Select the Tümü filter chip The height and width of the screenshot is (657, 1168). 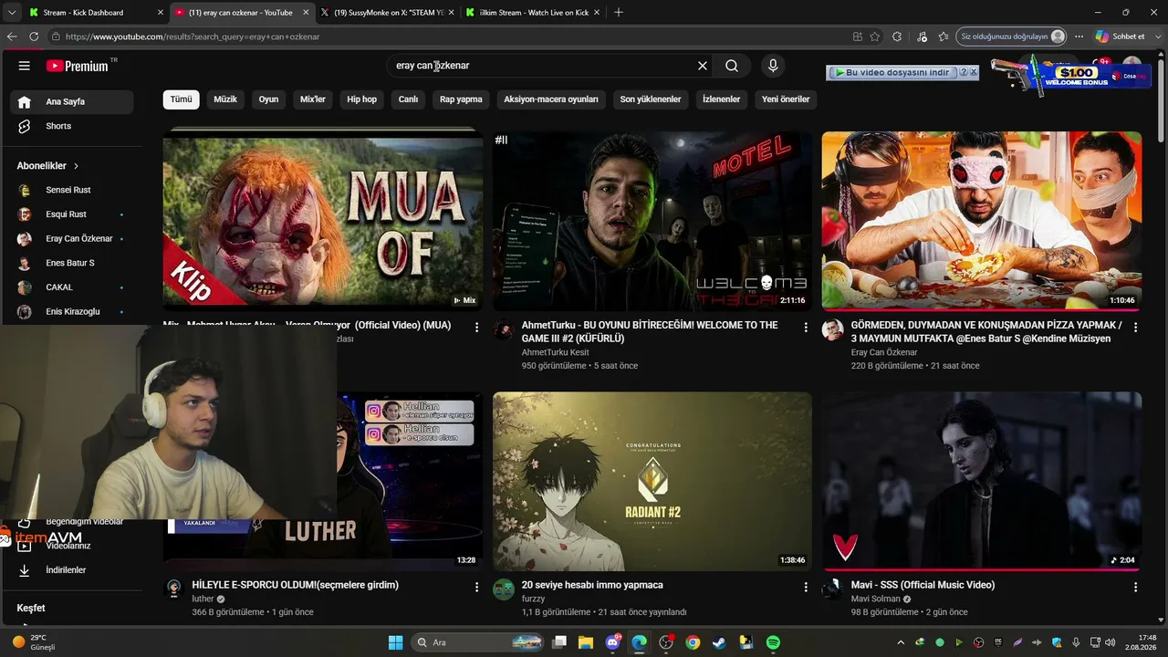(182, 99)
